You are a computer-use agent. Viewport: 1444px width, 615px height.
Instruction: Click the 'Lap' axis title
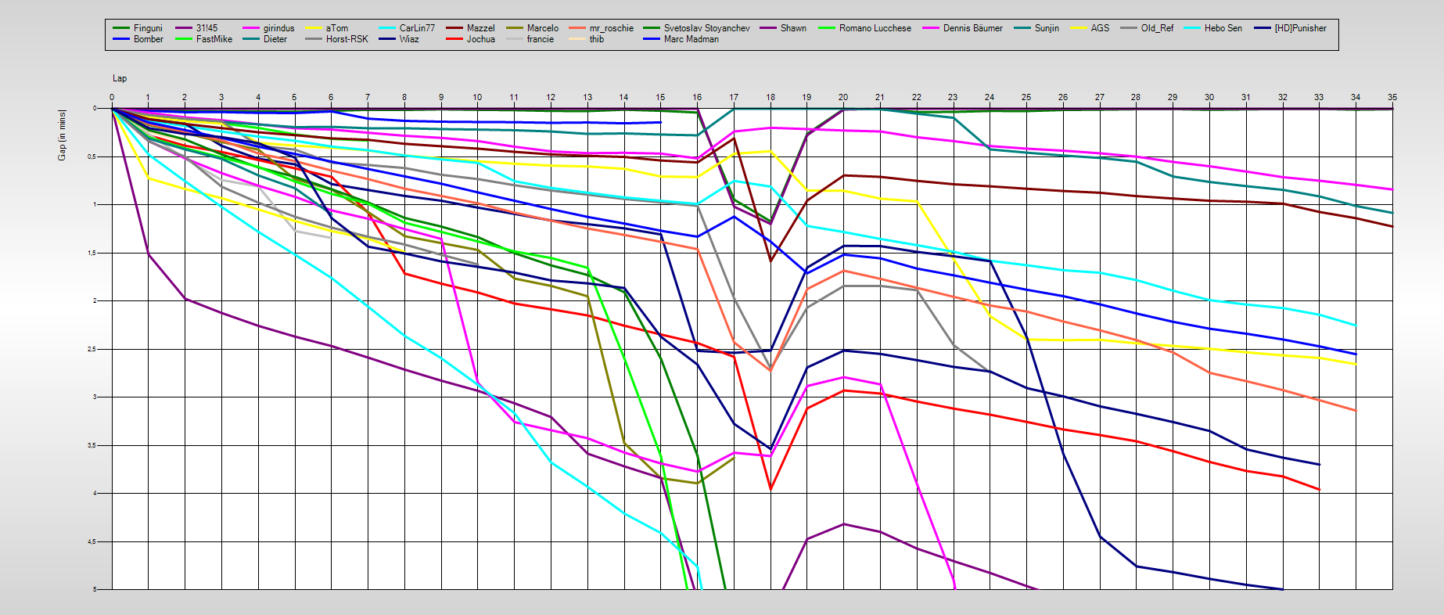pos(120,78)
